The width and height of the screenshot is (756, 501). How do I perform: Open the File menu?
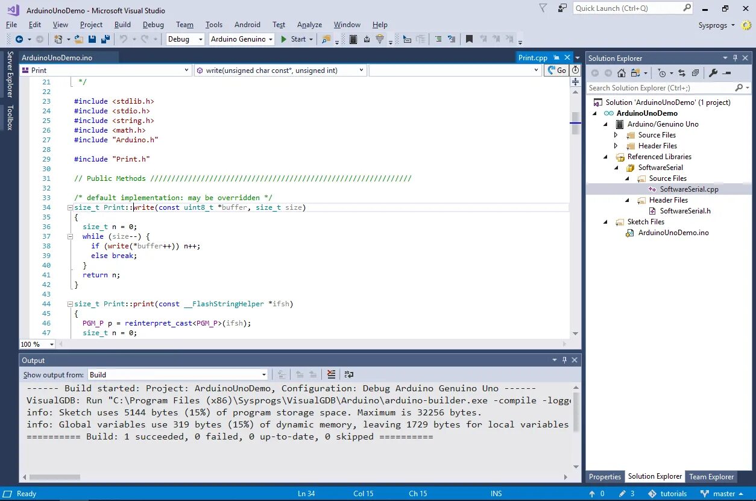tap(11, 25)
